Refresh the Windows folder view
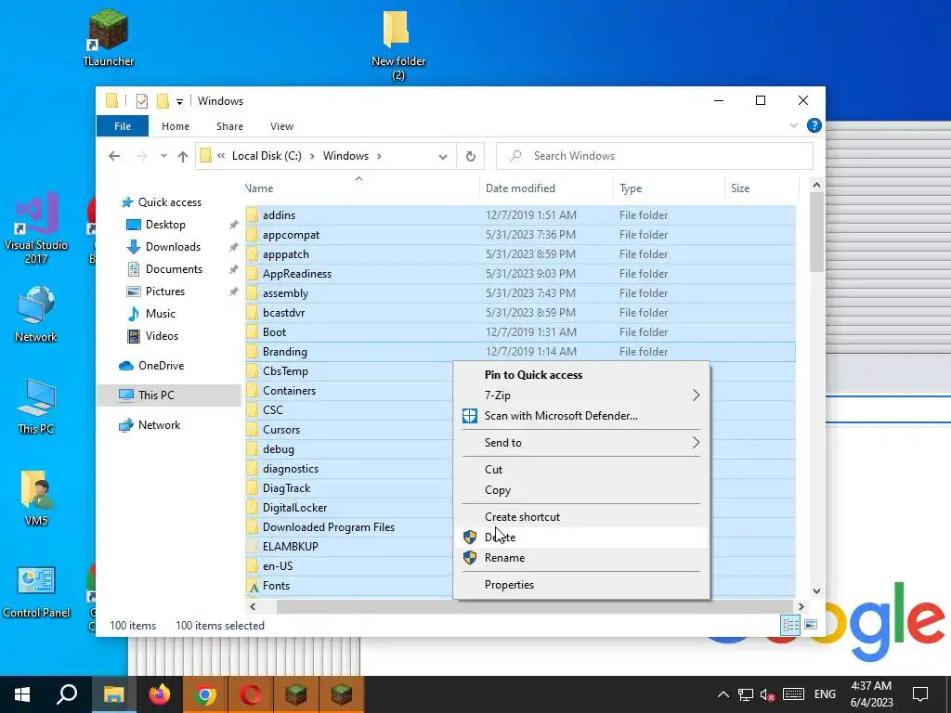This screenshot has width=951, height=713. pyautogui.click(x=471, y=156)
